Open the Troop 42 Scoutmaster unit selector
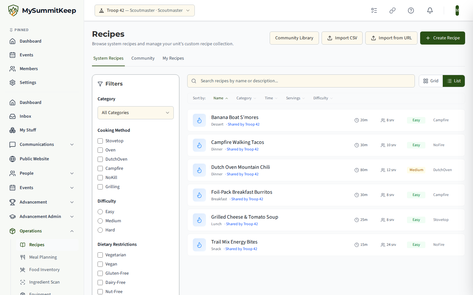This screenshot has width=473, height=295. click(x=145, y=10)
